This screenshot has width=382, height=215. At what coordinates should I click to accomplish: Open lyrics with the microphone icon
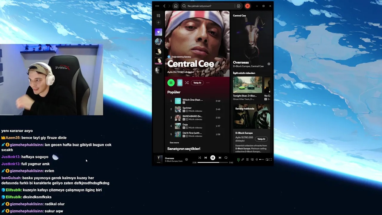243,159
